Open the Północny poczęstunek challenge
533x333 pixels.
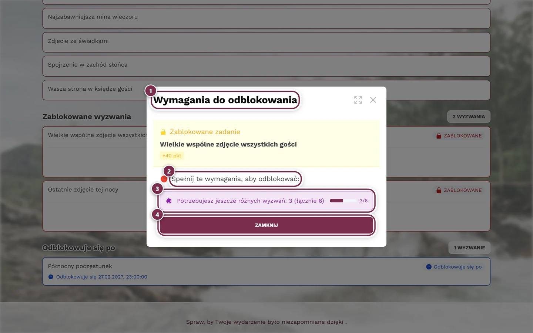click(266, 272)
